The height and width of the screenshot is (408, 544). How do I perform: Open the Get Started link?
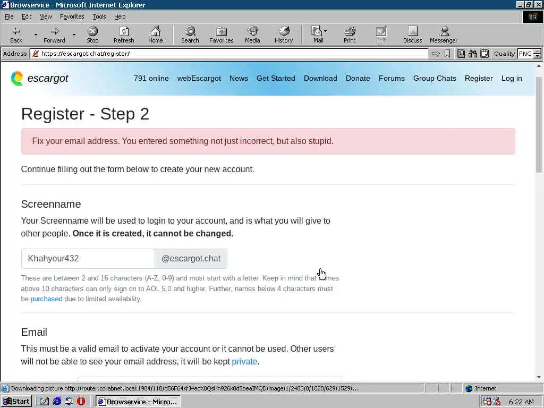pos(276,79)
